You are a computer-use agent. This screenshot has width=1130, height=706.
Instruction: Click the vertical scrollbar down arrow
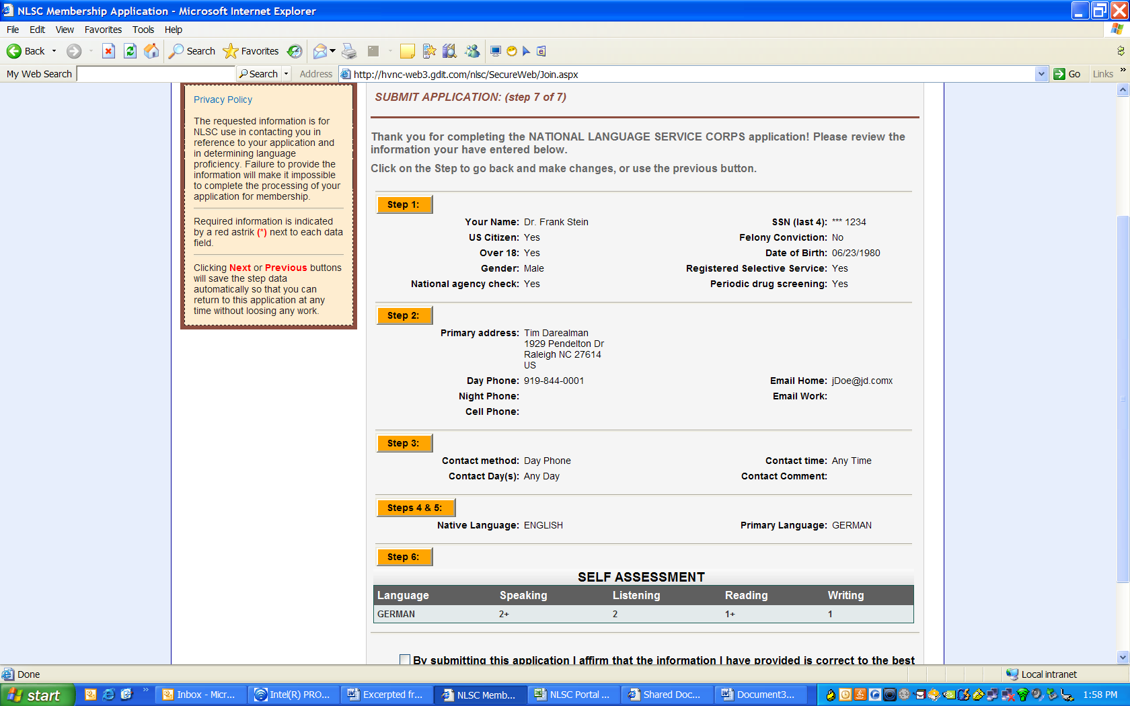(x=1123, y=657)
